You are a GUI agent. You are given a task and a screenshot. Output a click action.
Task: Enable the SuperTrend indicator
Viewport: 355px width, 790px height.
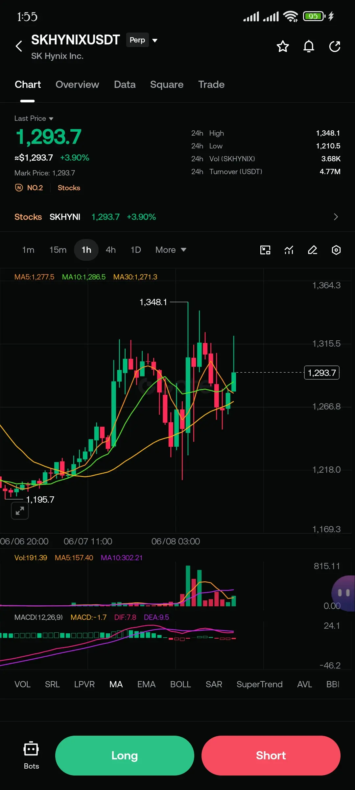point(259,684)
